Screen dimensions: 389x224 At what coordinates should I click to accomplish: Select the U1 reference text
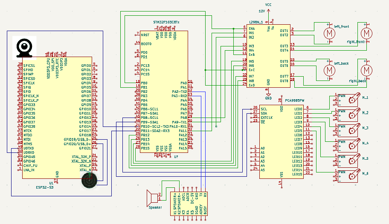pyautogui.click(x=51, y=183)
